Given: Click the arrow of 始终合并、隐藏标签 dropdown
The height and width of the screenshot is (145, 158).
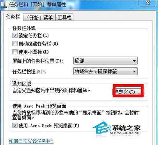Looking at the screenshot, I should pos(134,71).
